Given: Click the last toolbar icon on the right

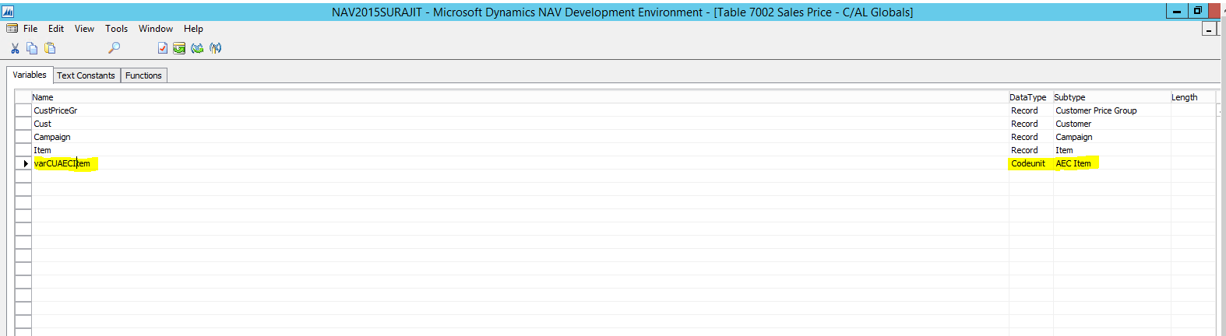Looking at the screenshot, I should pyautogui.click(x=216, y=48).
